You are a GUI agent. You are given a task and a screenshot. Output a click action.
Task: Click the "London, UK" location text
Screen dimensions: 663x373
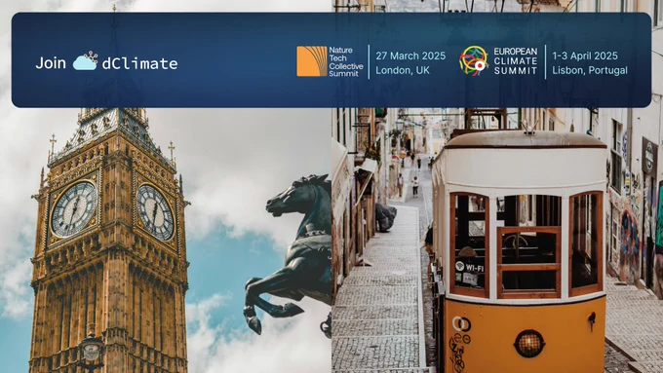pyautogui.click(x=403, y=70)
